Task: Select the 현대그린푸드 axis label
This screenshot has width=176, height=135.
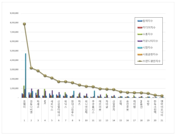Action: 72,107
